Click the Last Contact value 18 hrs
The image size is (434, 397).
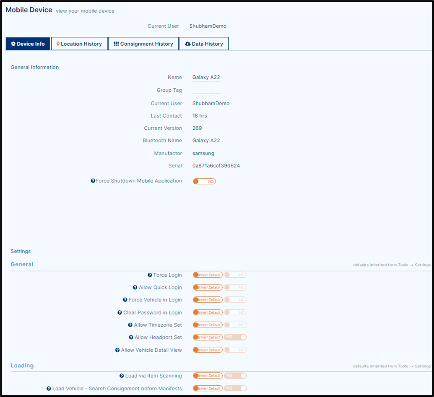pos(200,116)
